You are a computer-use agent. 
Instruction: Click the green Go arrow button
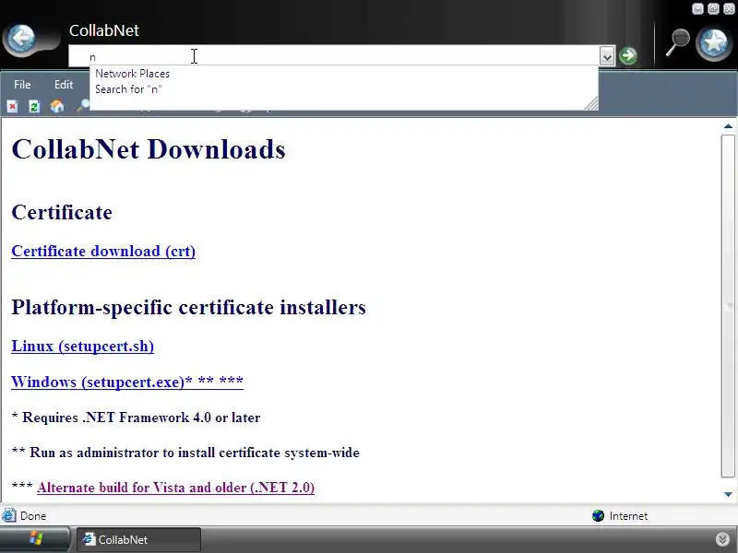pos(628,56)
